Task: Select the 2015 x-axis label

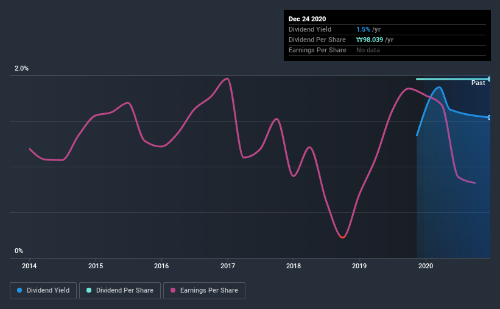Action: [x=96, y=266]
